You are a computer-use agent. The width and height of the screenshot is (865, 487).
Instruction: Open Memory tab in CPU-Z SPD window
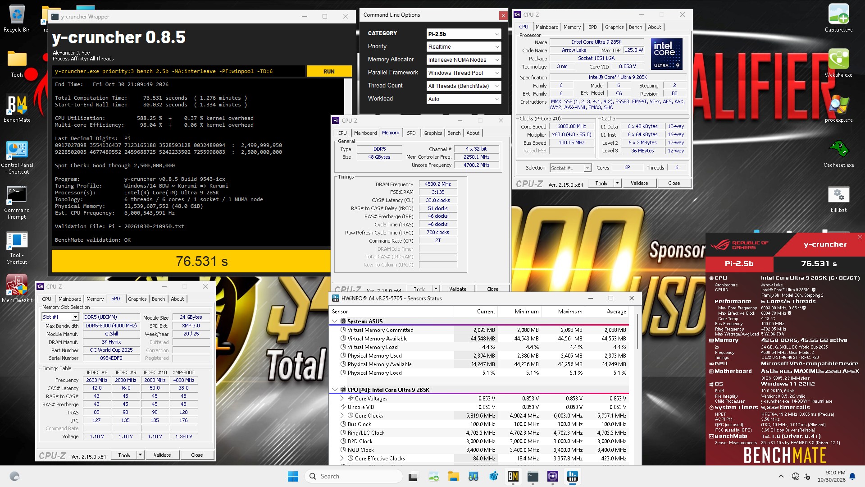(x=95, y=299)
